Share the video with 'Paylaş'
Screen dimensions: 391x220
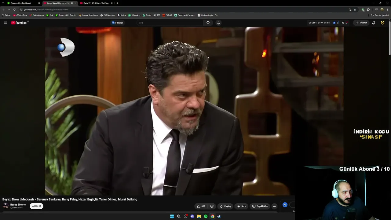click(225, 206)
